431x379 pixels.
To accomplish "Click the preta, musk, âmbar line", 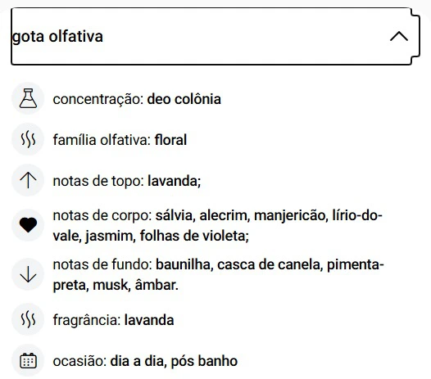I will [x=116, y=285].
